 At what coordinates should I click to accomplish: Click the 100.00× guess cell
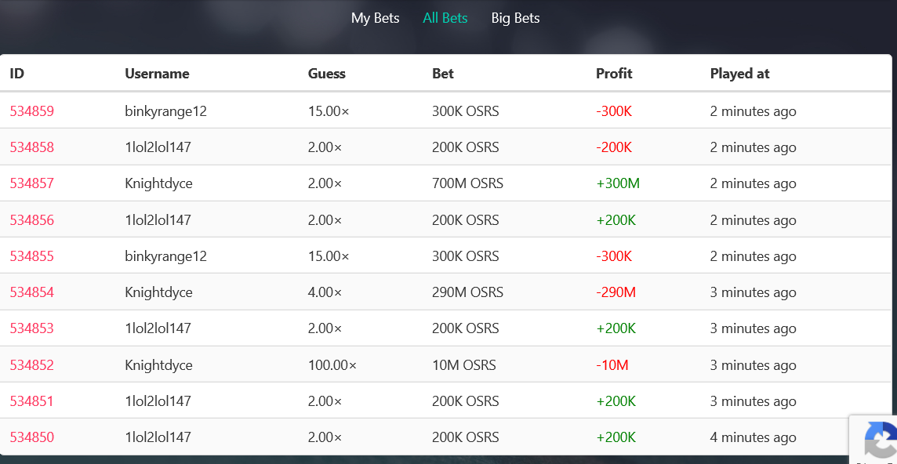[x=332, y=365]
